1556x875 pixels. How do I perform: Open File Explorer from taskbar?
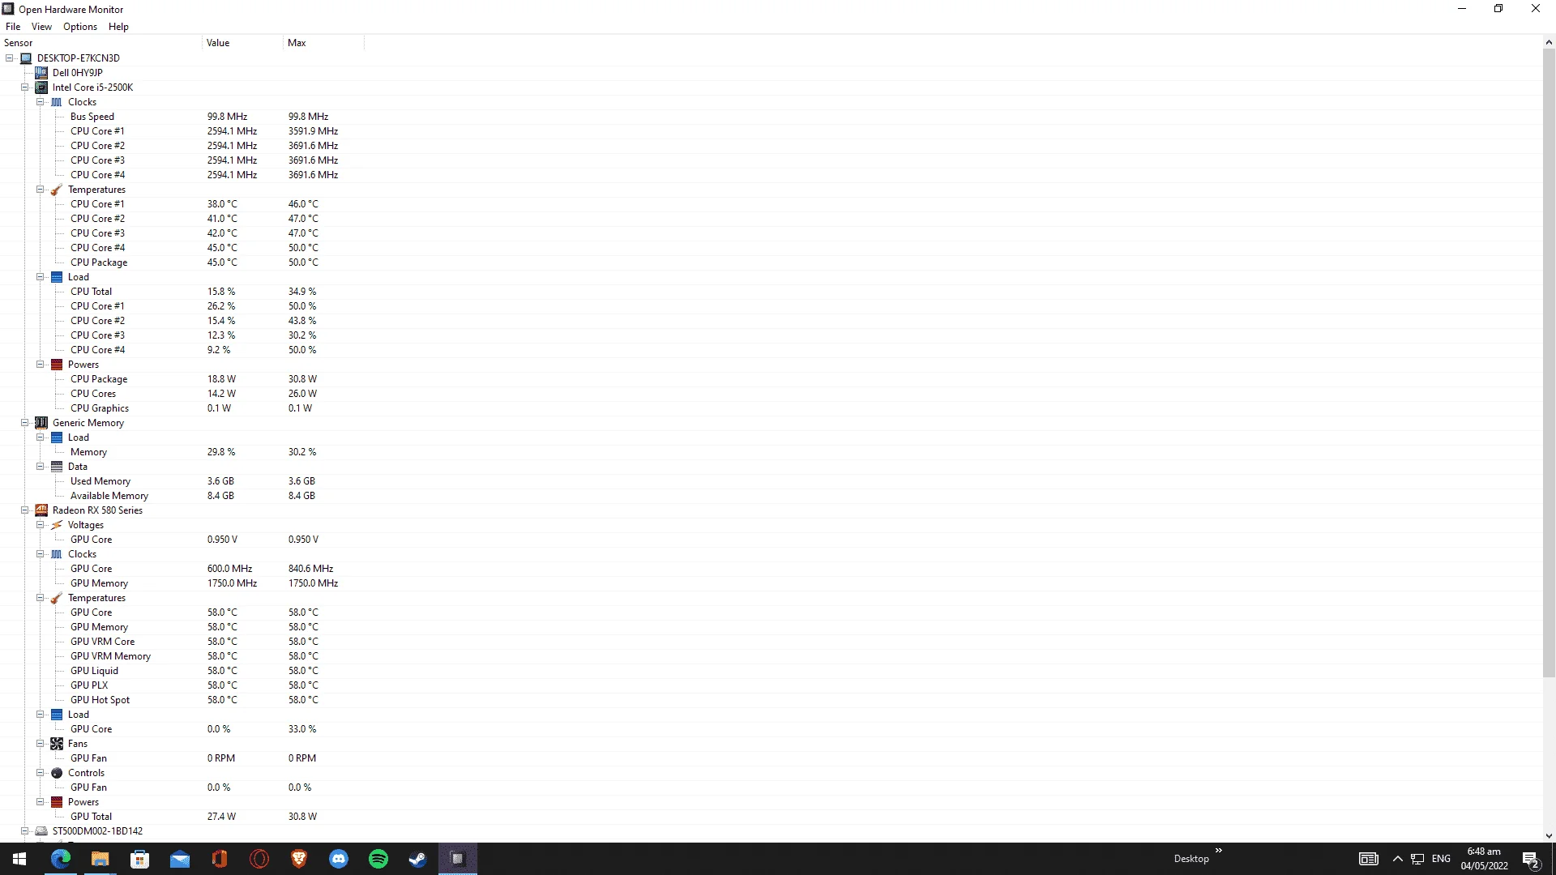[x=100, y=859]
